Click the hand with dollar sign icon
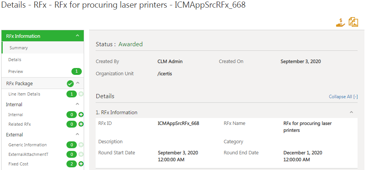The width and height of the screenshot is (366, 170). pyautogui.click(x=340, y=22)
